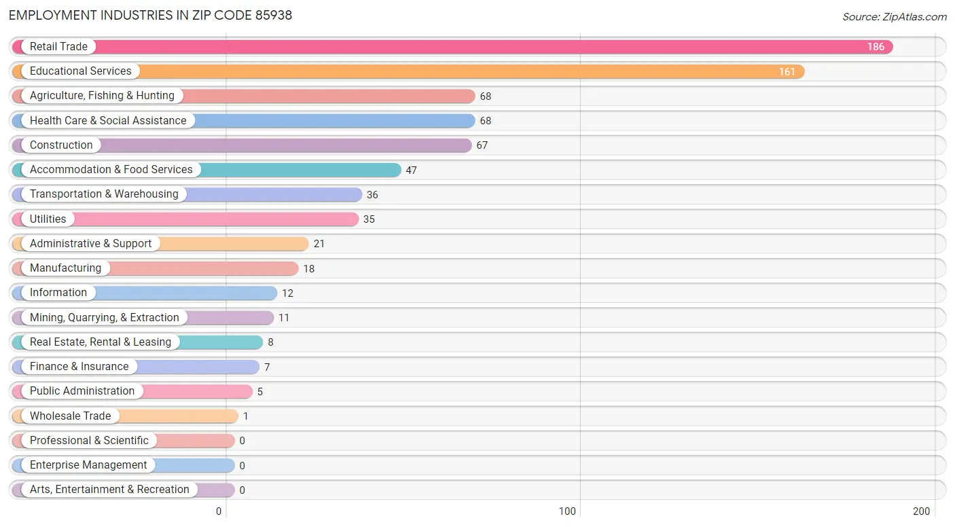Click the value 0 beside Professional & Scientific

(242, 441)
